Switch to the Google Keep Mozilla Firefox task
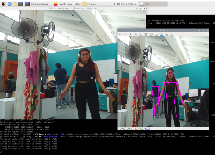Screen dimensions: 215x155 click(67, 4)
